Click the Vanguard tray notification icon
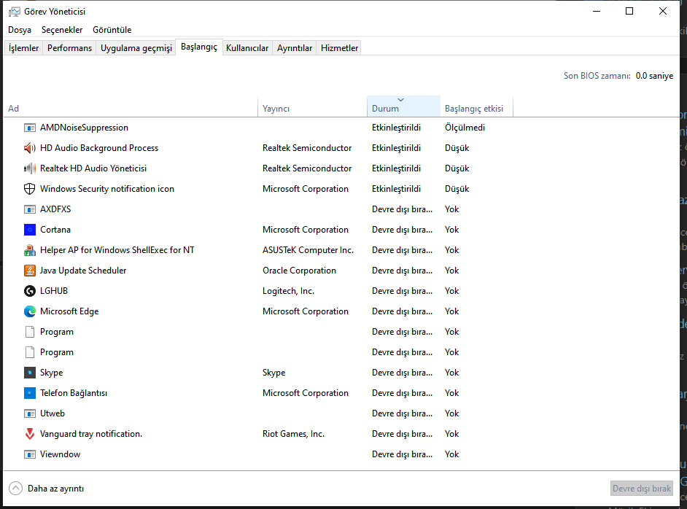 pos(29,434)
